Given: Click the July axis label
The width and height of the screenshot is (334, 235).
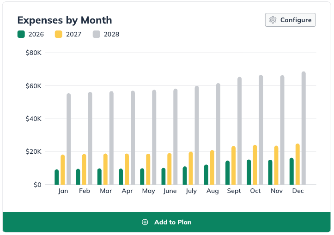Looking at the screenshot, I should pos(191,191).
